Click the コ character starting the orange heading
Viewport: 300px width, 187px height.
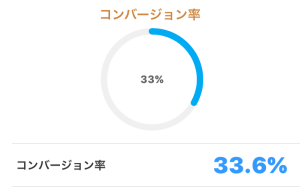click(x=106, y=14)
